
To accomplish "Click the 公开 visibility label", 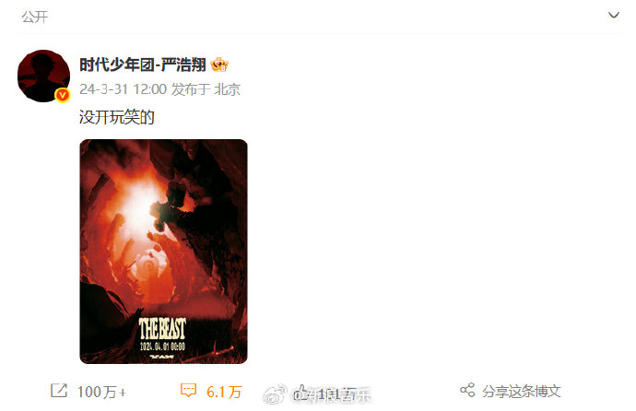I will (x=34, y=17).
